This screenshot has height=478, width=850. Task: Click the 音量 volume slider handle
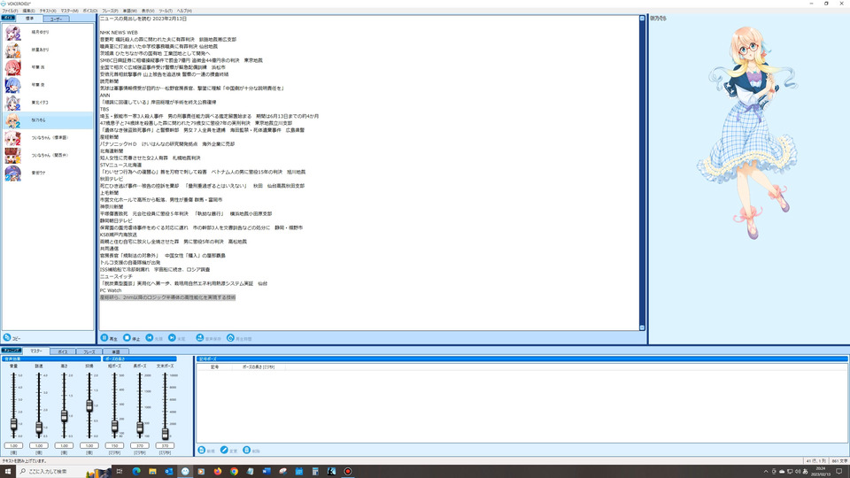point(13,424)
